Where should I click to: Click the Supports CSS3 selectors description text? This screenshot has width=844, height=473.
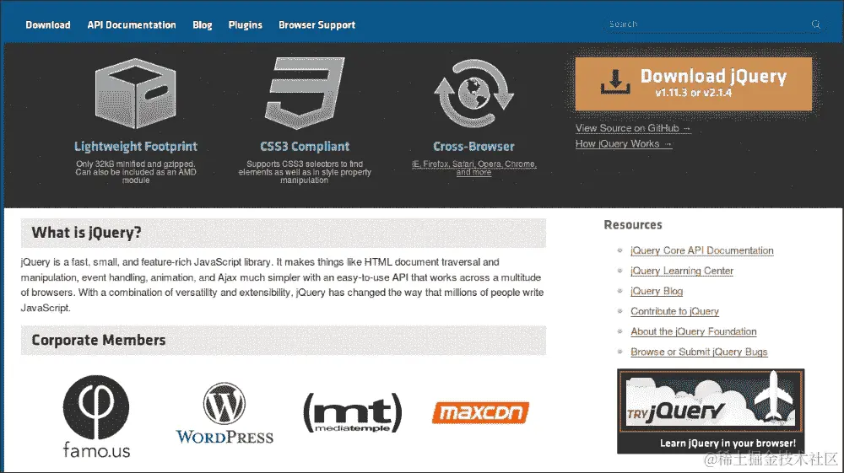tap(305, 172)
